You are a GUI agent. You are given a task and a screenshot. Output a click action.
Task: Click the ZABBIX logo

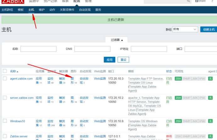13,2
